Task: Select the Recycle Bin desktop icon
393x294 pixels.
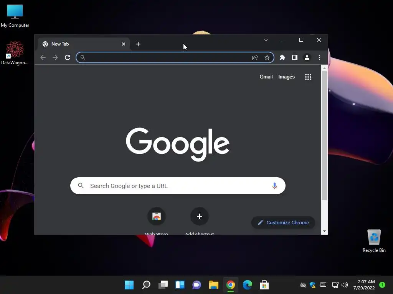Action: pos(374,241)
